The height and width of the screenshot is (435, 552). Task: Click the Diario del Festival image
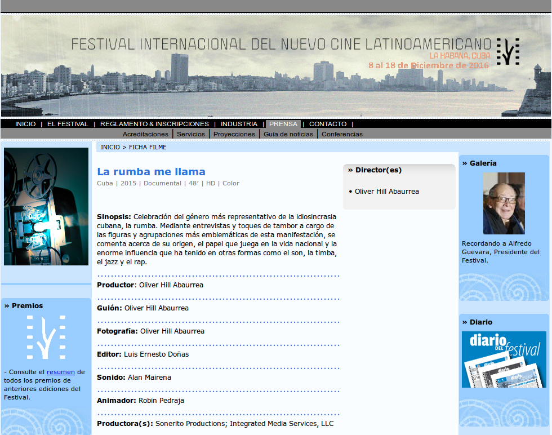click(504, 359)
